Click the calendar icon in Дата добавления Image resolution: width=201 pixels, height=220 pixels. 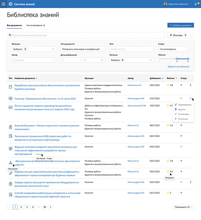click(102, 60)
